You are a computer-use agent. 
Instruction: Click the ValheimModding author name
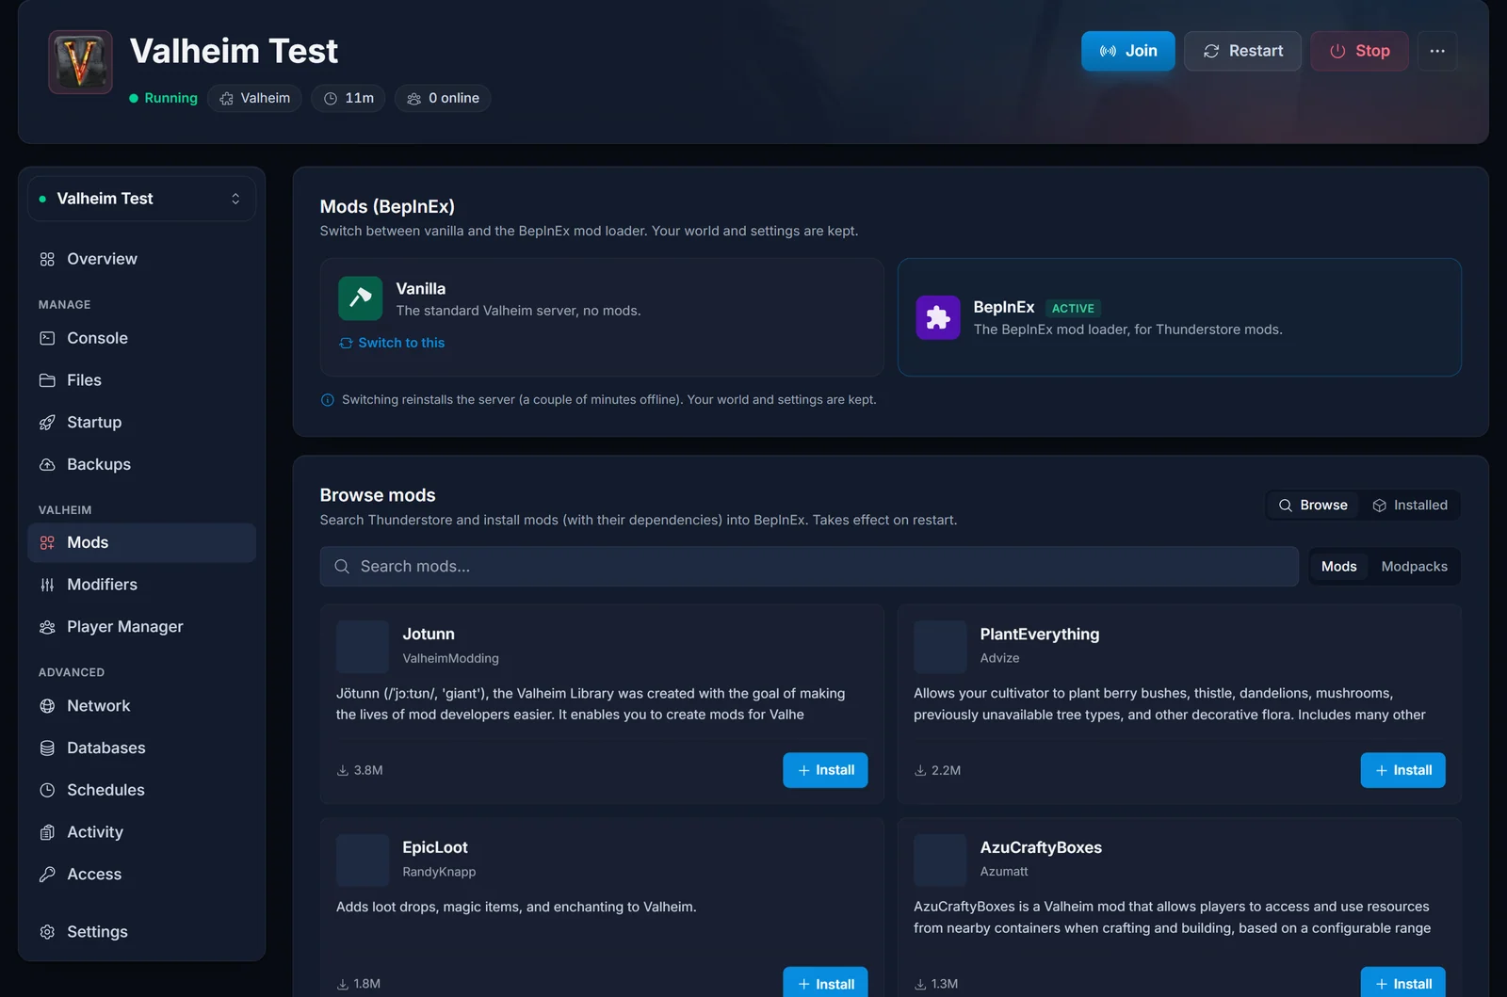coord(450,659)
